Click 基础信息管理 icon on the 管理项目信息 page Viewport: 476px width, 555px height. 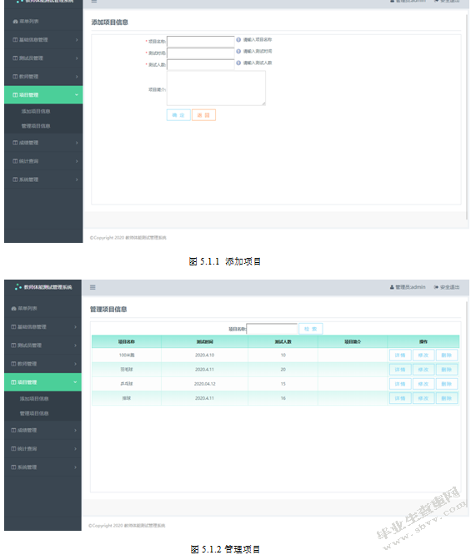[13, 326]
